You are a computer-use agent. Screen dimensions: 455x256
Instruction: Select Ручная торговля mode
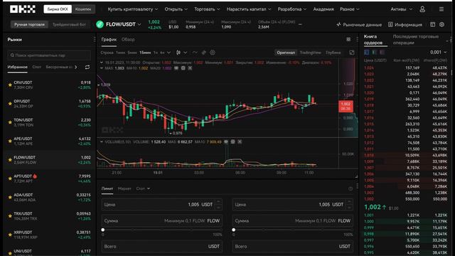(x=30, y=25)
